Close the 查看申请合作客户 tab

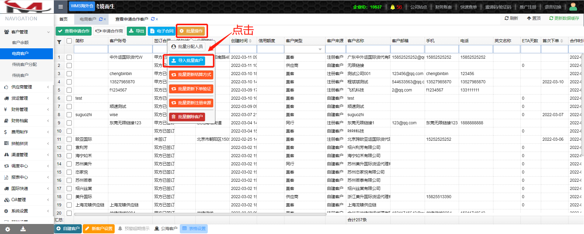click(157, 19)
